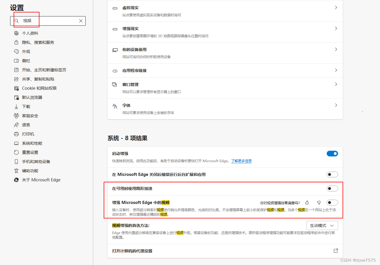
Task: Turn off the 启动增强 toggle
Action: pyautogui.click(x=332, y=154)
